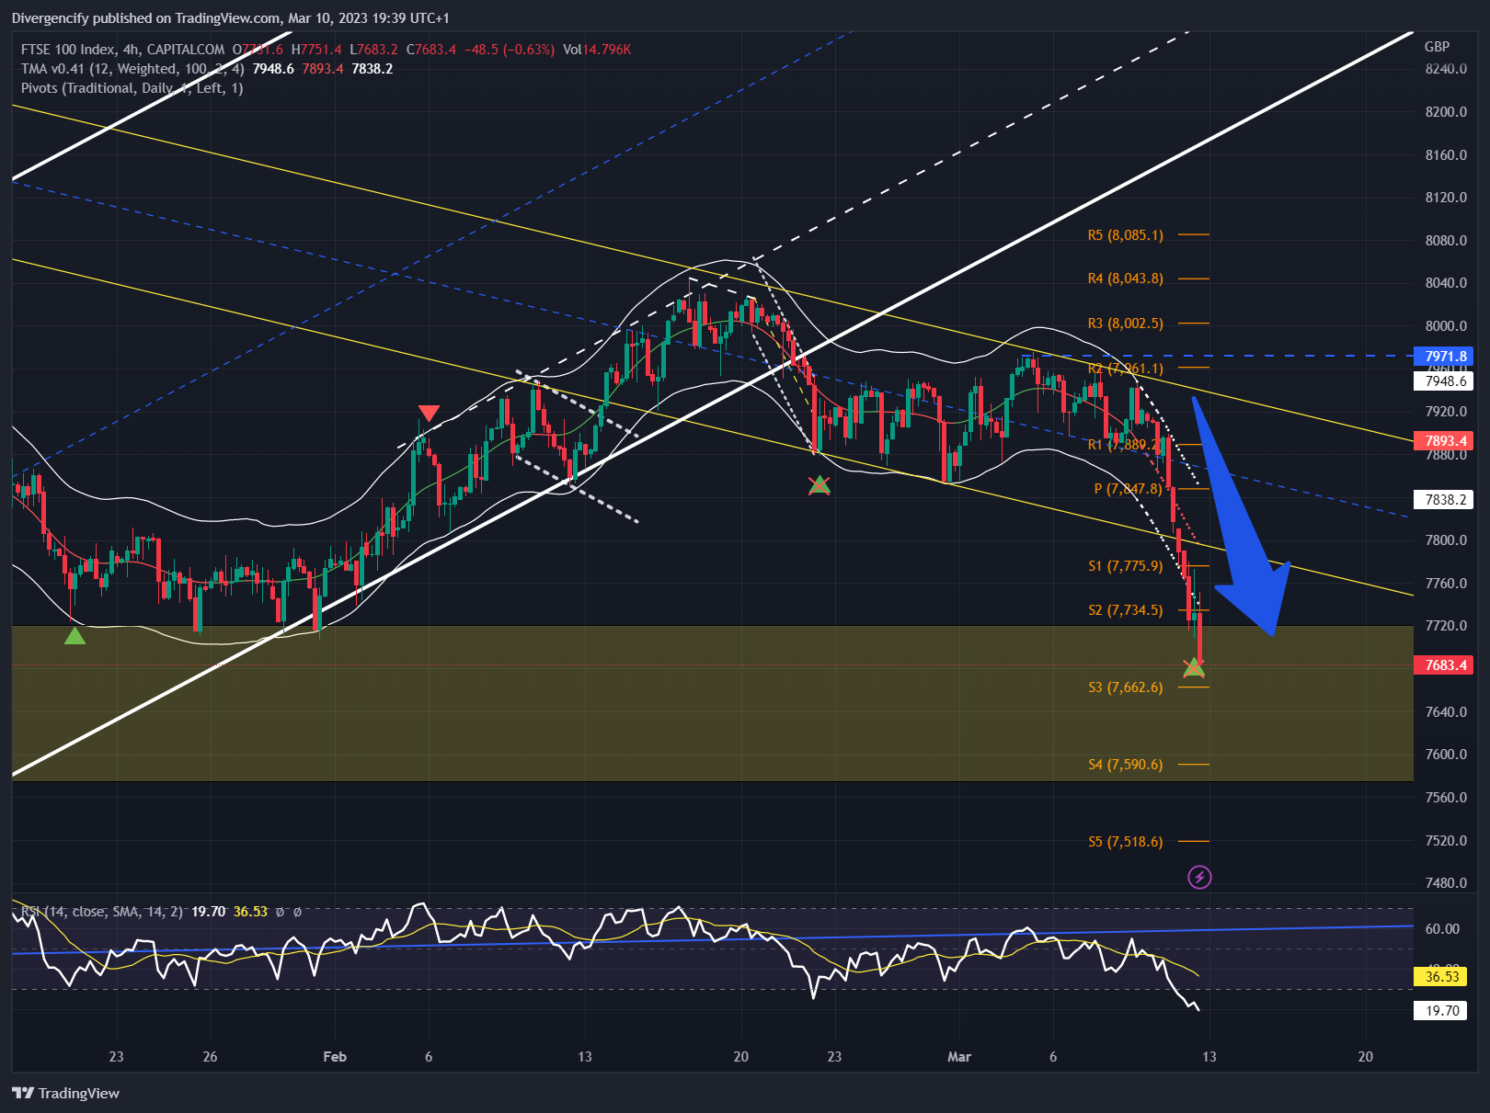Click the red 7683.4 last price tag
The image size is (1490, 1113).
click(x=1443, y=664)
